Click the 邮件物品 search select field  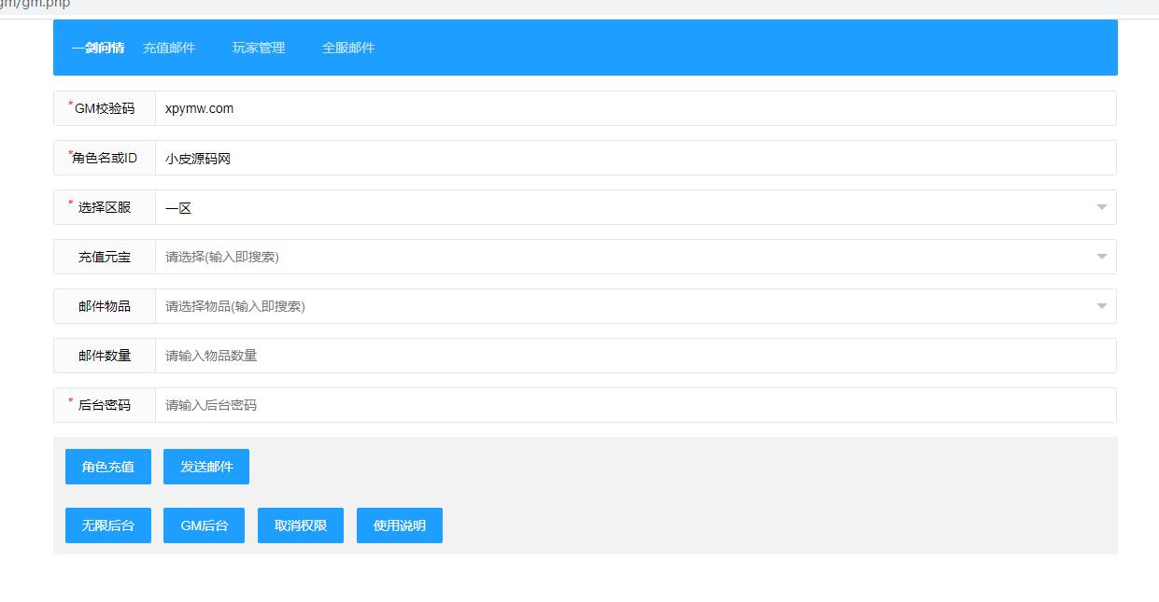pyautogui.click(x=616, y=306)
